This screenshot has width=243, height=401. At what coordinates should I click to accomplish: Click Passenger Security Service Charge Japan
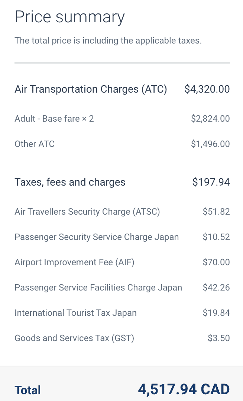click(x=97, y=237)
